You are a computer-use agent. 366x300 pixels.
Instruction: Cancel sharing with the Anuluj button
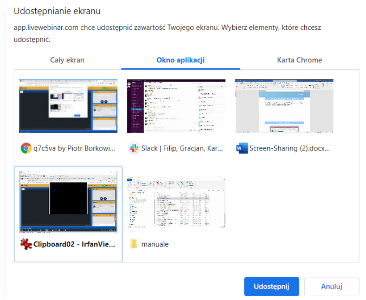click(x=331, y=286)
